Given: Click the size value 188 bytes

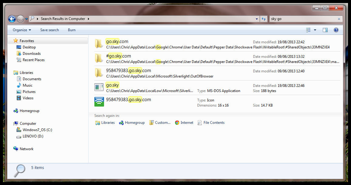Looking at the screenshot, I should (x=268, y=91).
